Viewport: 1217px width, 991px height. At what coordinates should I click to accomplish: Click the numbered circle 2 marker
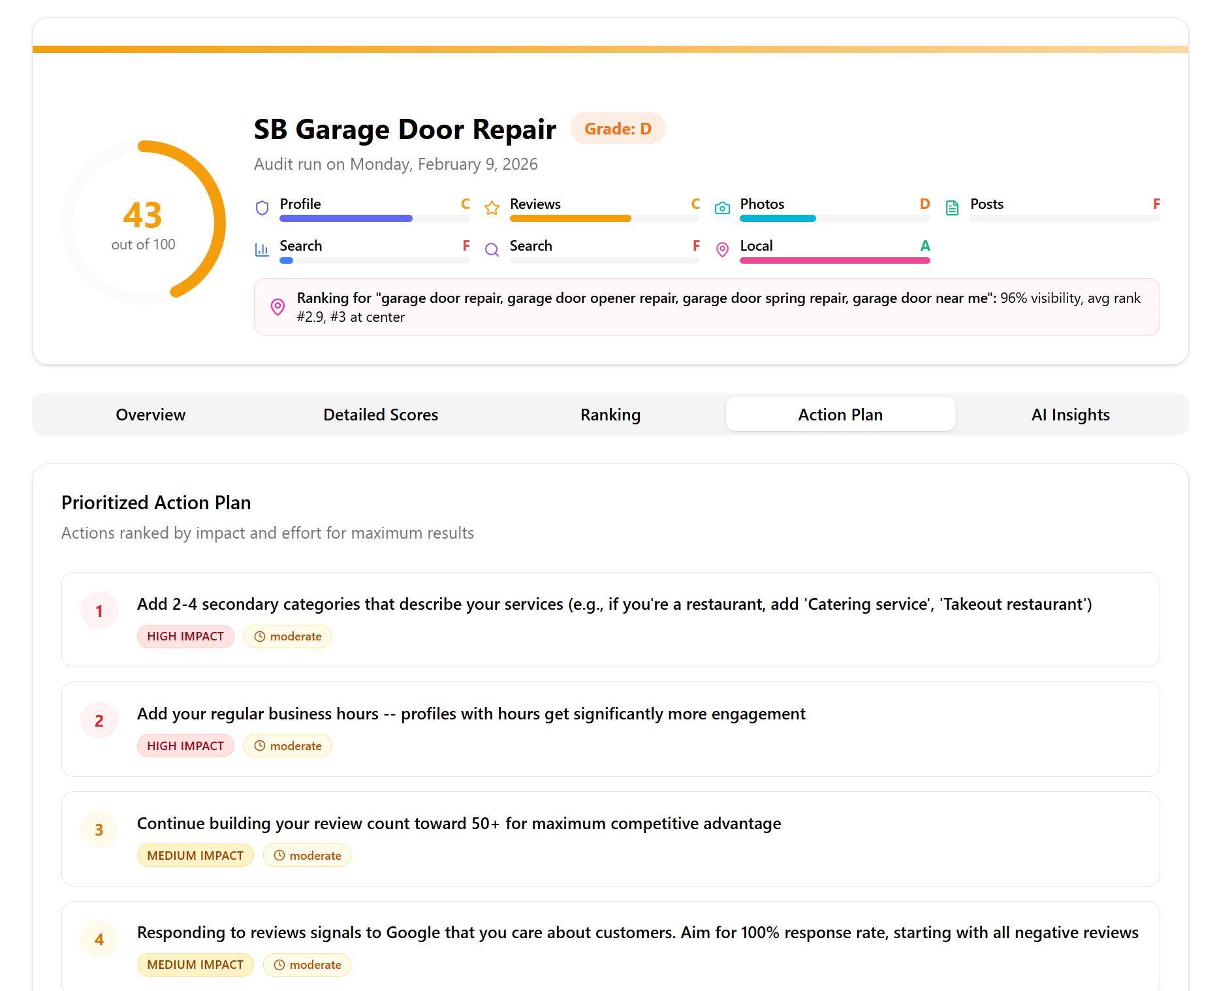pyautogui.click(x=99, y=720)
